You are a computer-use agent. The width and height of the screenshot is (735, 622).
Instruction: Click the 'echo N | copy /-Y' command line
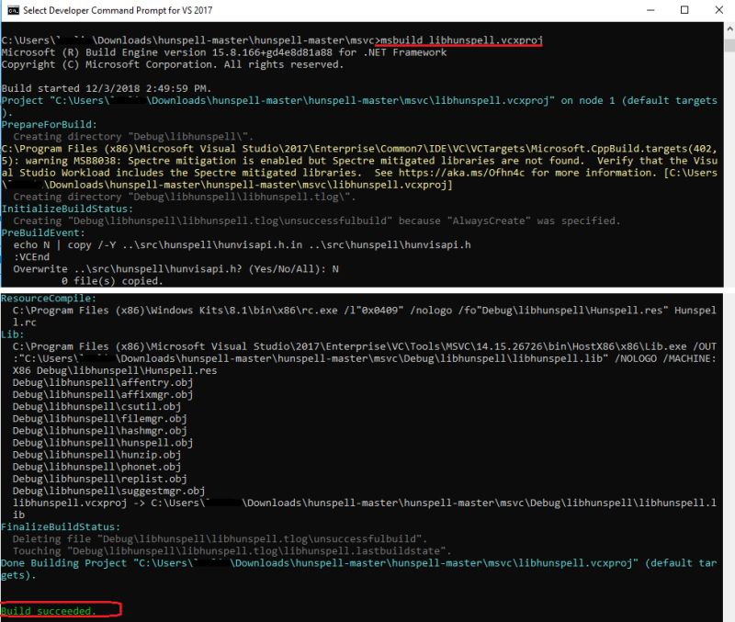[242, 244]
